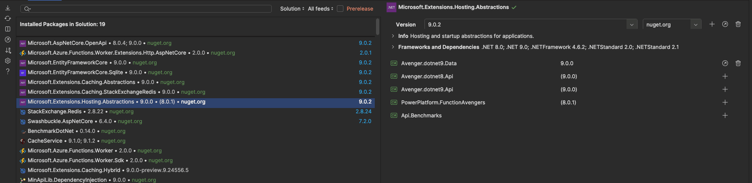Click the top trash icon to remove package

(738, 24)
